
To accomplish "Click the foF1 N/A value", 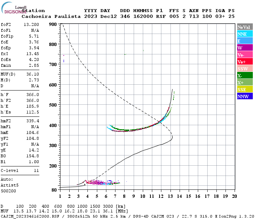I will click(35, 30).
